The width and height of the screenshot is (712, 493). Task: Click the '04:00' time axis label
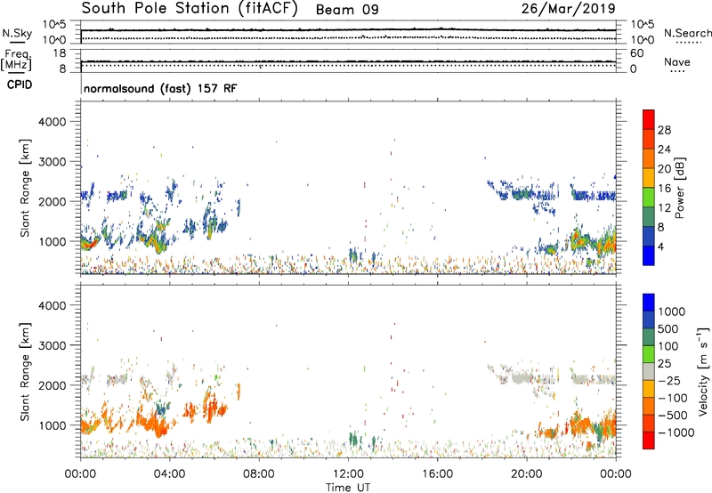coord(169,474)
